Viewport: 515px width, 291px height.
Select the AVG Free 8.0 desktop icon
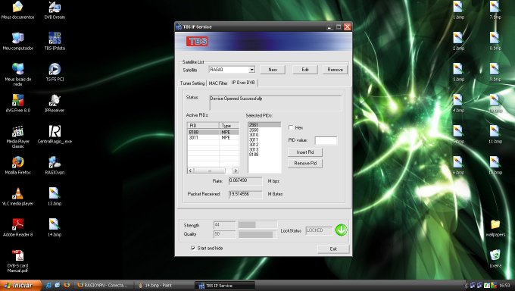(x=17, y=103)
